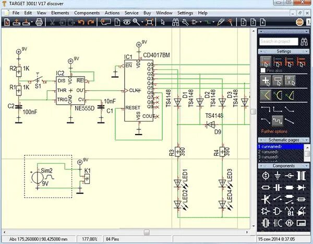Collapse the Settings panel header

pyautogui.click(x=284, y=52)
